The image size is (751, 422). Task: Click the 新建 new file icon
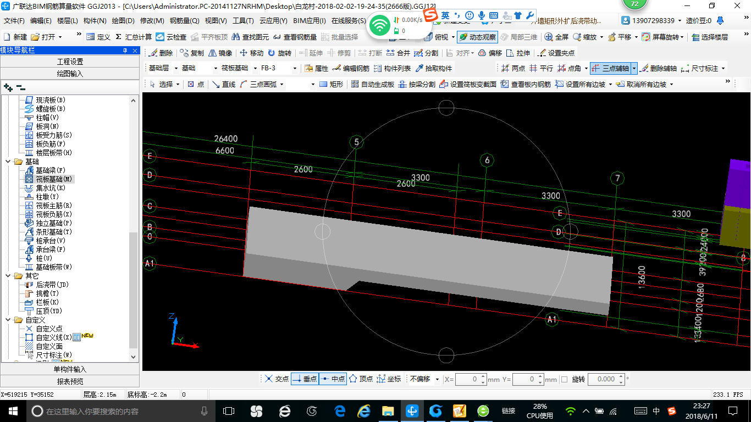(15, 37)
